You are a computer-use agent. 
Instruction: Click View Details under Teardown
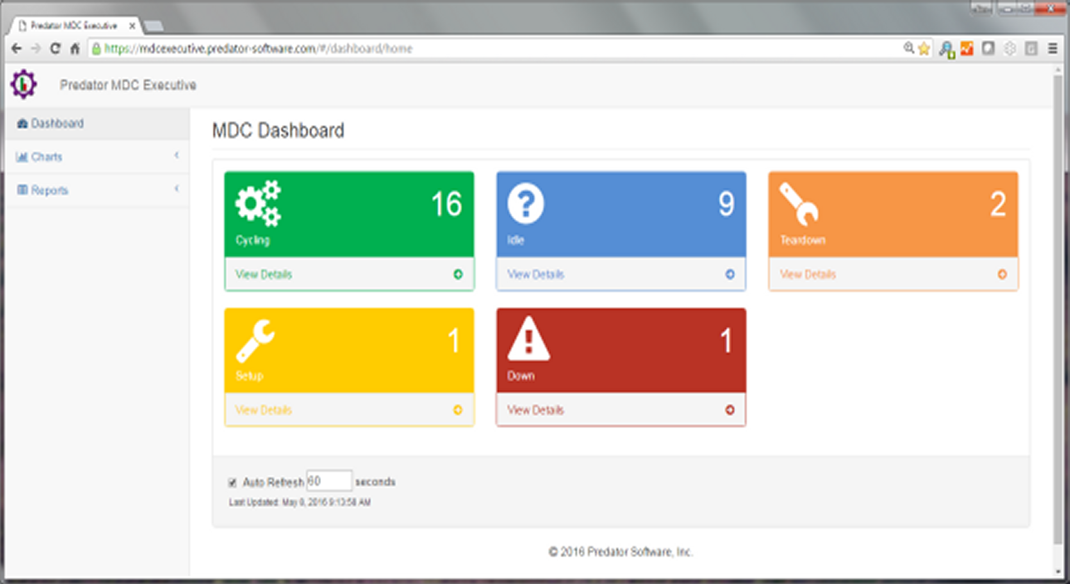pos(808,274)
